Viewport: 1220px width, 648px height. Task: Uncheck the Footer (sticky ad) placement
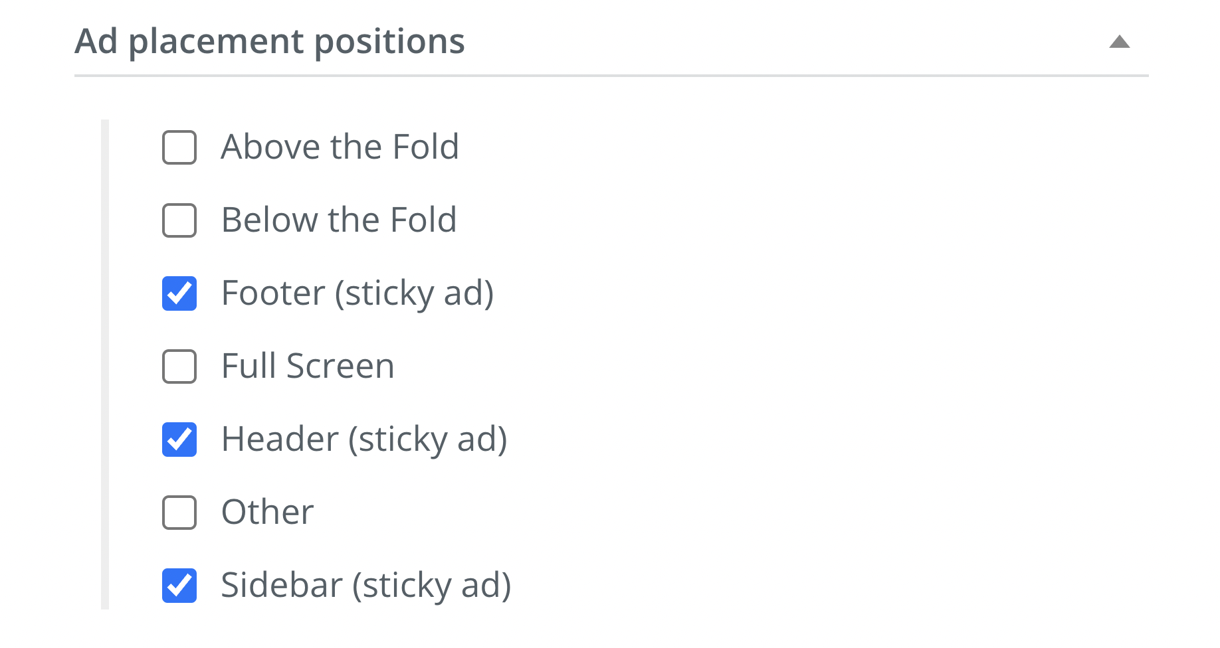click(179, 293)
